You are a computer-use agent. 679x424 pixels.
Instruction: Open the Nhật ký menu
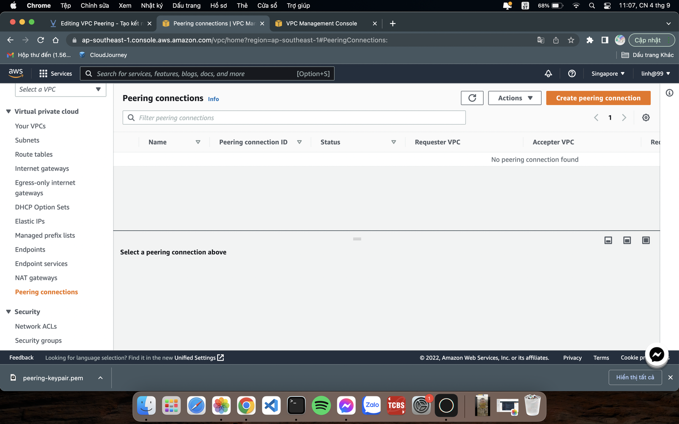point(152,5)
